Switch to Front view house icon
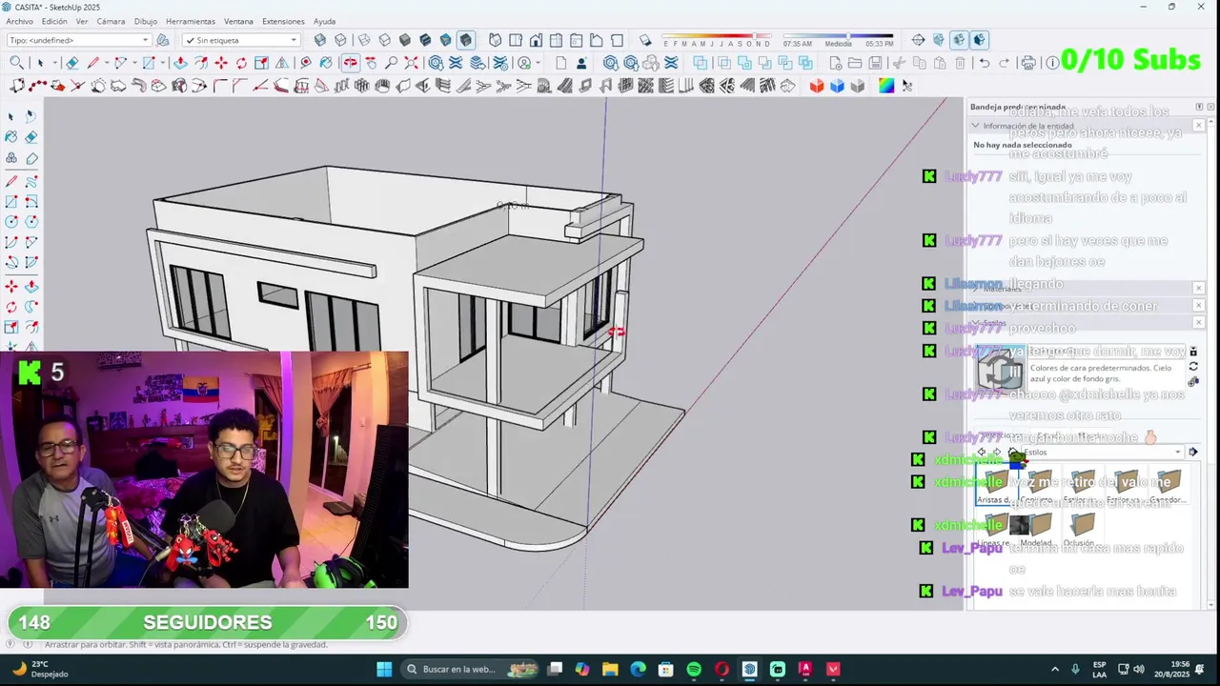The width and height of the screenshot is (1220, 686). [536, 40]
